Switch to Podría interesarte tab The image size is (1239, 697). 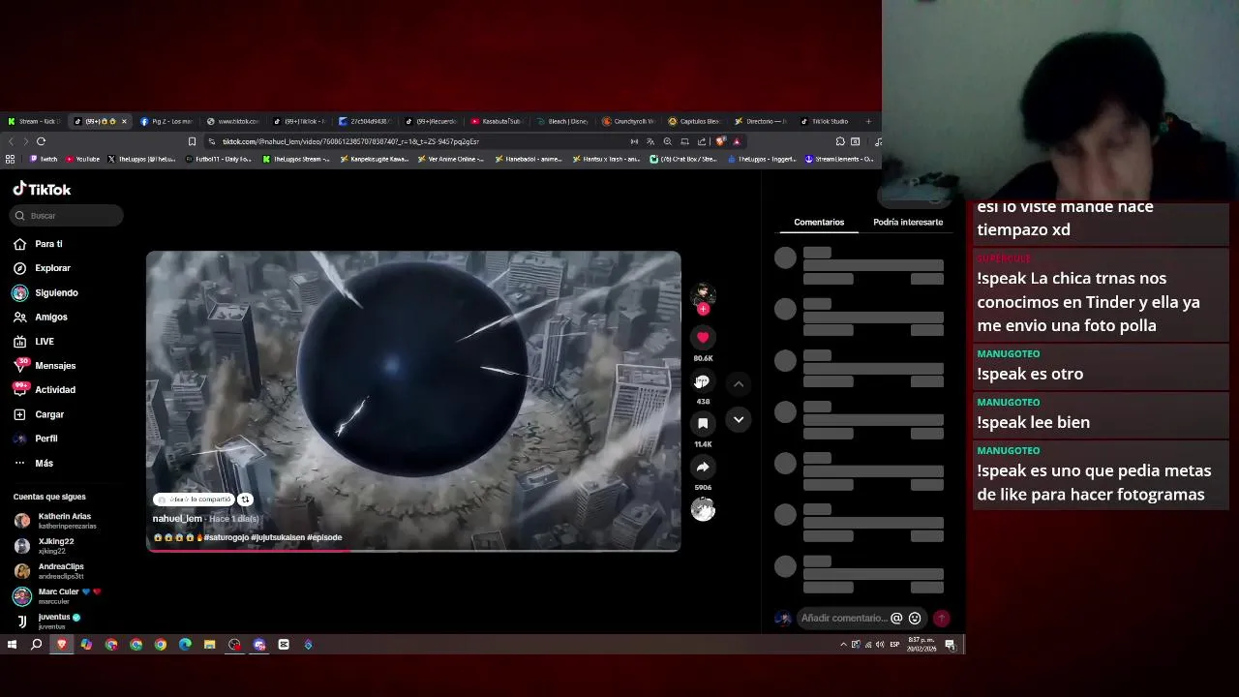click(908, 222)
